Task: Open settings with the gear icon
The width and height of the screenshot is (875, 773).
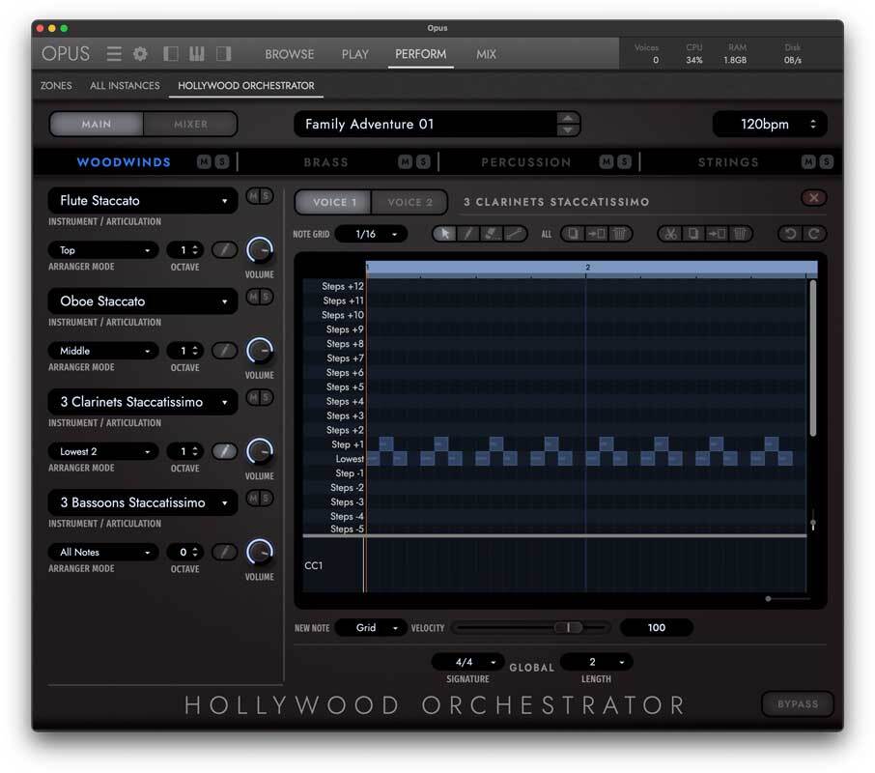Action: 140,54
